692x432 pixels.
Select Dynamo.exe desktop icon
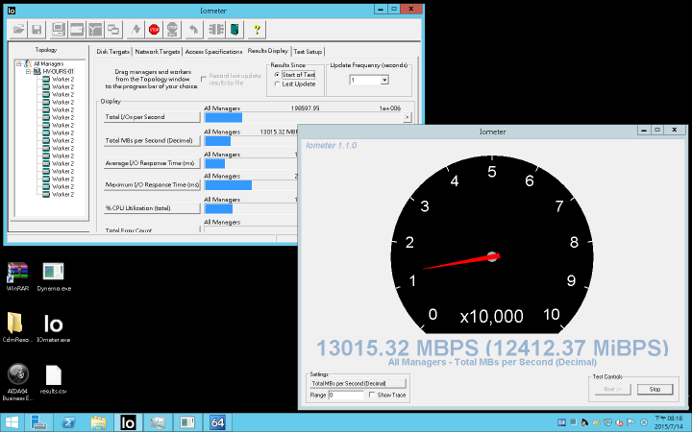coord(54,277)
